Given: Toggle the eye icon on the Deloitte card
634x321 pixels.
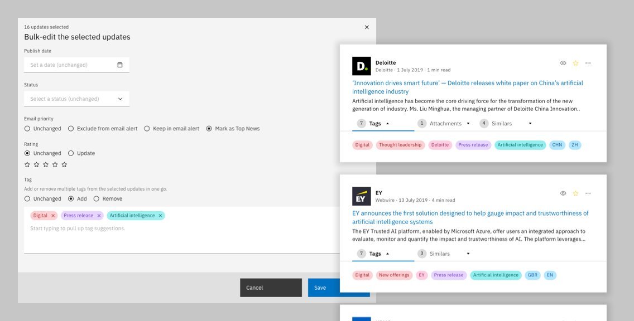Looking at the screenshot, I should tap(563, 63).
